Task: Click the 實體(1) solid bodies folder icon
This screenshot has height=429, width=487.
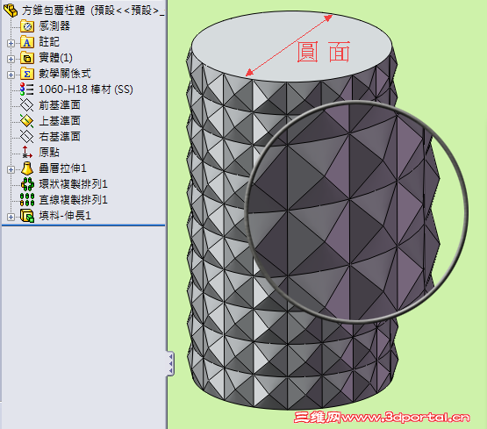Action: 27,58
